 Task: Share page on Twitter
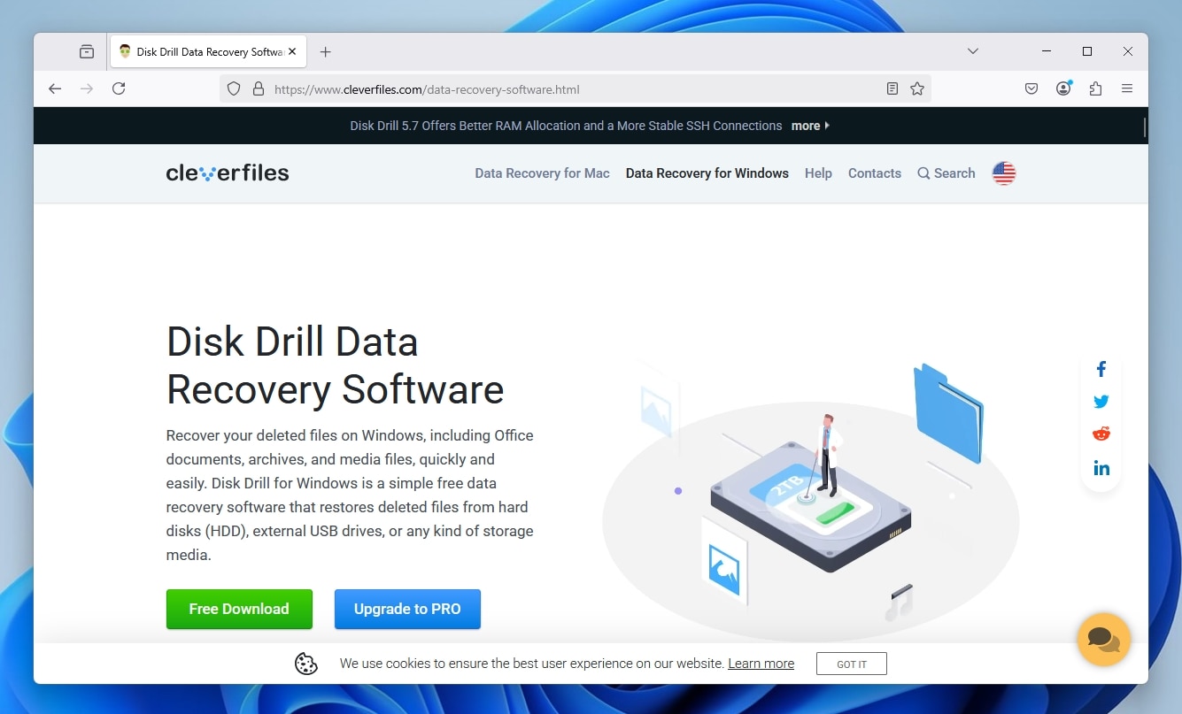(x=1101, y=402)
